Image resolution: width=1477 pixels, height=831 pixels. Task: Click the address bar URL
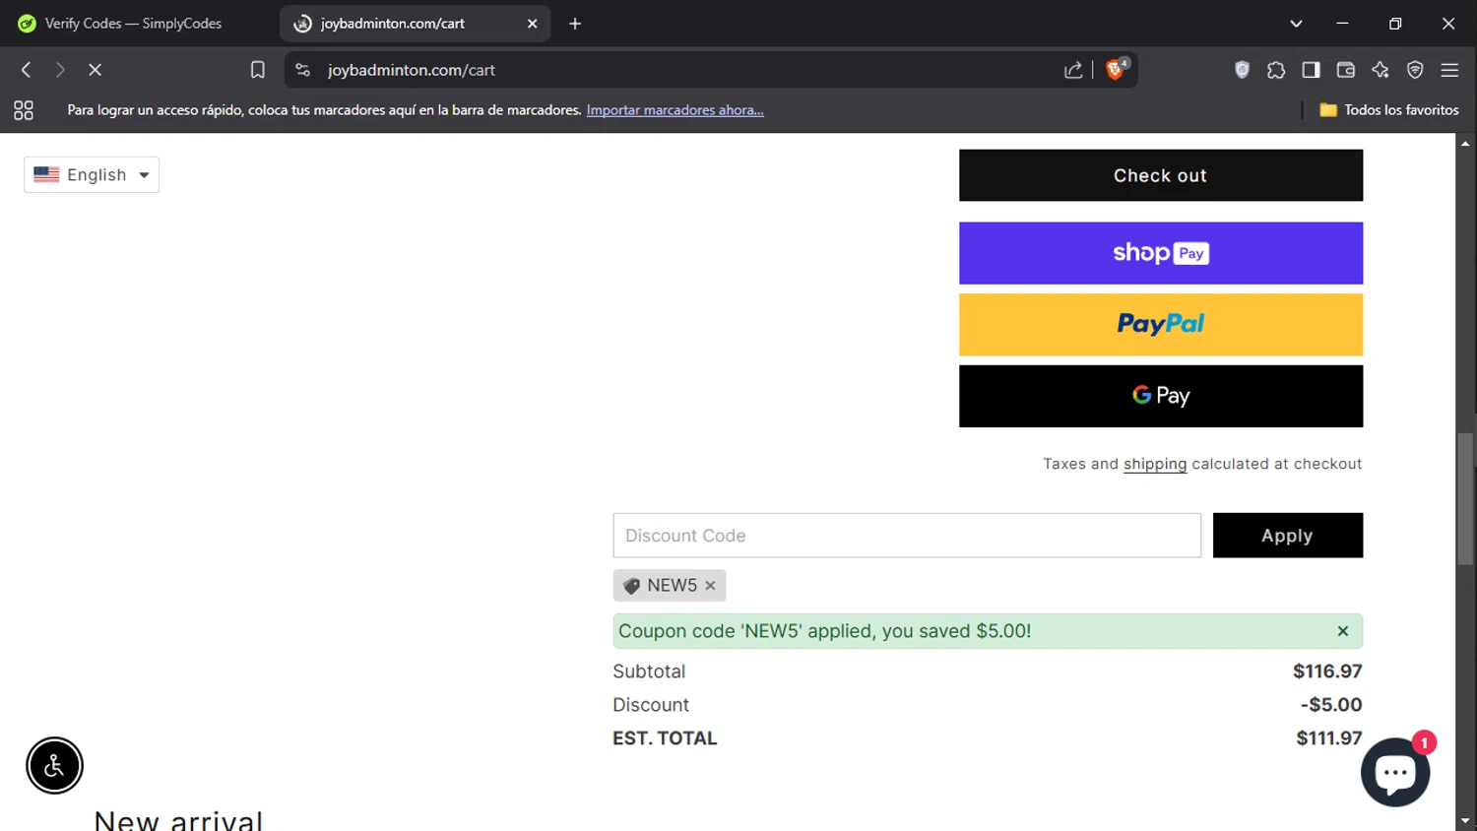412,70
